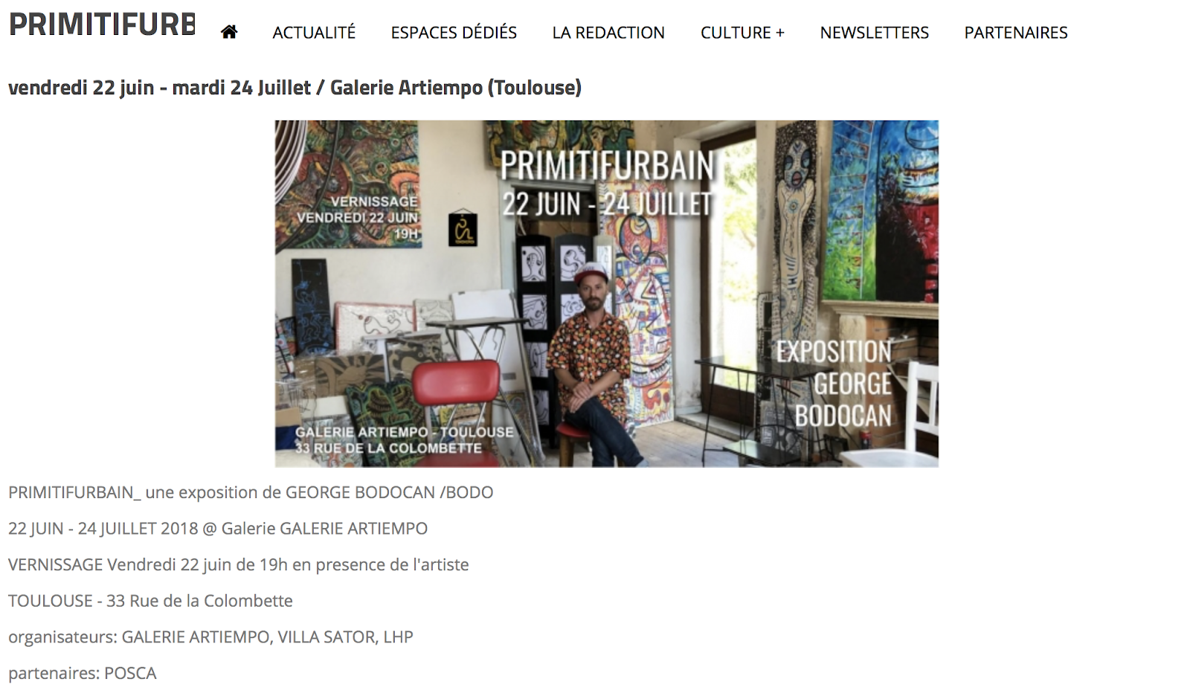Expand the CULTURE + menu
This screenshot has height=693, width=1190.
pos(742,33)
